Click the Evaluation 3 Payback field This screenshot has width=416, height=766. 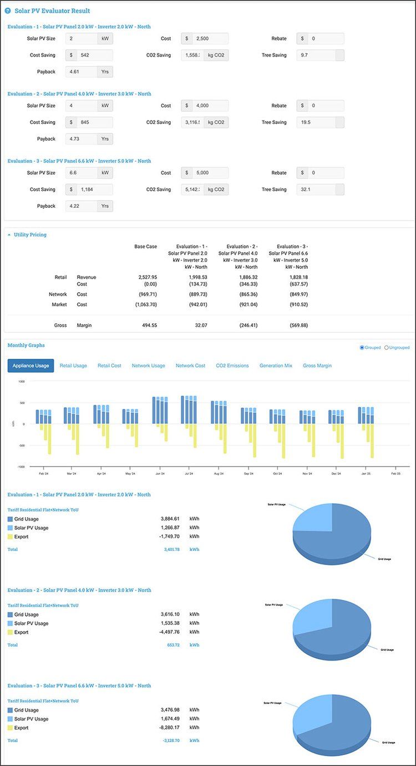click(x=81, y=206)
